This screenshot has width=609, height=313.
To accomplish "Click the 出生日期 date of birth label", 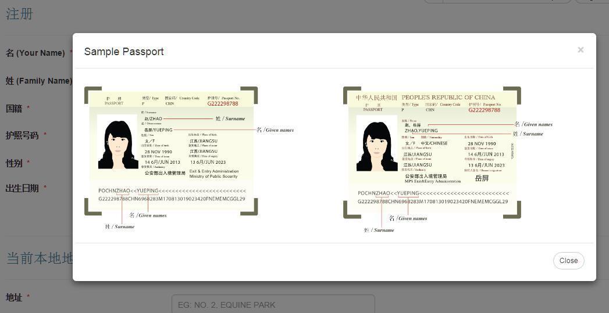I will click(22, 188).
